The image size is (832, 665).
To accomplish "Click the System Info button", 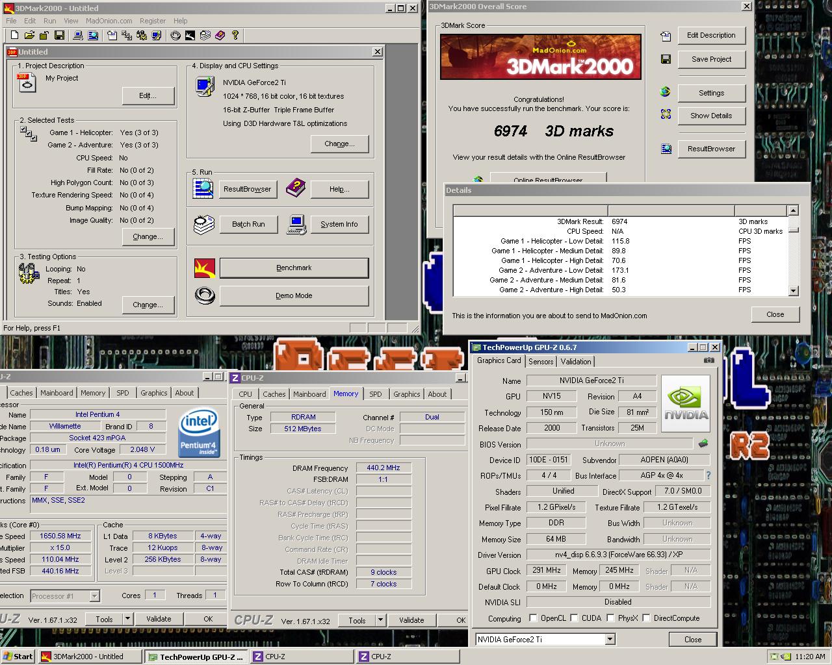I will 339,224.
